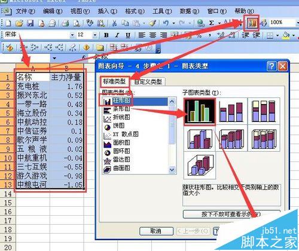Screen dimensions: 299x251
Task: Click the Borders icon in the formatting toolbar
Action: (x=270, y=35)
